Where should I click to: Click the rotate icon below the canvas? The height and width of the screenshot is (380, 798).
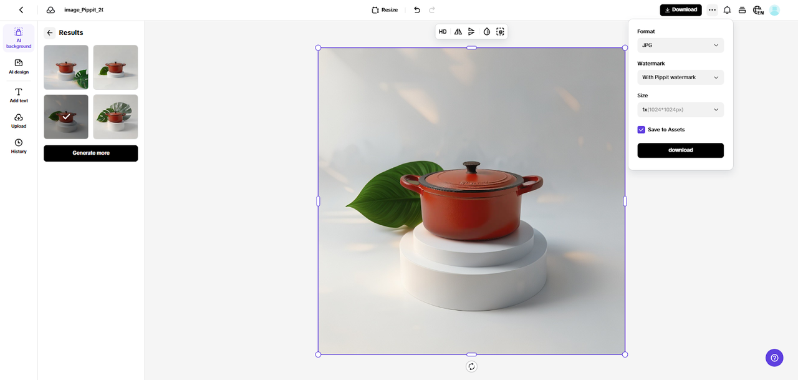(471, 367)
